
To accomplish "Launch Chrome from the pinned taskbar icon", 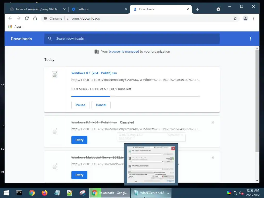I will point(32,193).
